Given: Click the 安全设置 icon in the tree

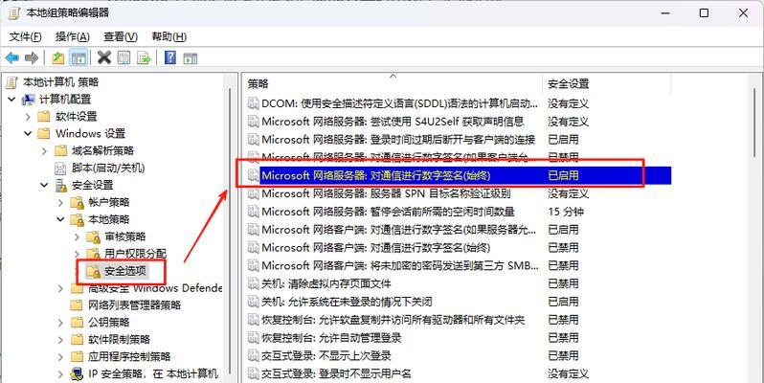Looking at the screenshot, I should [x=61, y=185].
